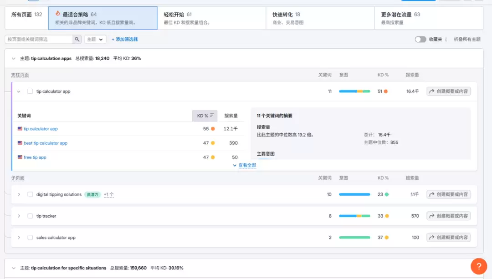The height and width of the screenshot is (279, 492).
Task: Open the +1 个 tag list
Action: click(x=109, y=194)
